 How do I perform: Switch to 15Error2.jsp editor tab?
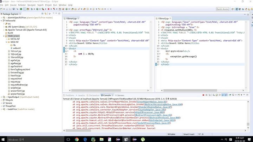click(x=163, y=18)
